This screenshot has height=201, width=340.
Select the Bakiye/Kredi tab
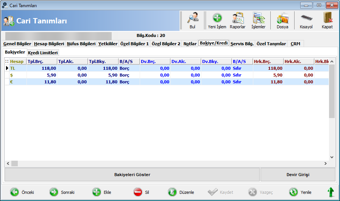214,43
